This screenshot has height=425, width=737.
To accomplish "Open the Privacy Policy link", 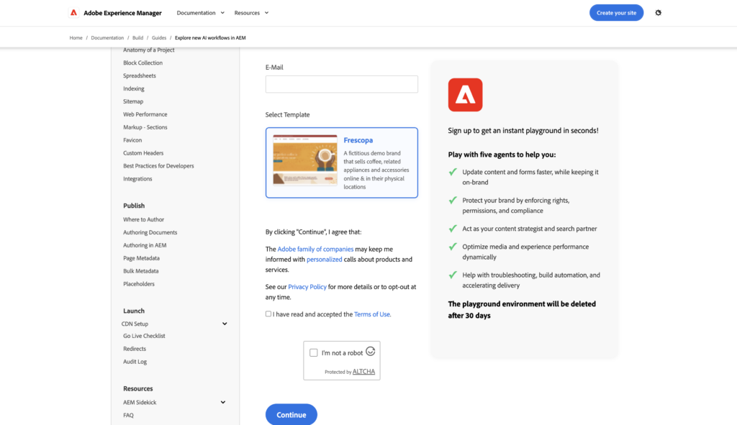I will [307, 287].
